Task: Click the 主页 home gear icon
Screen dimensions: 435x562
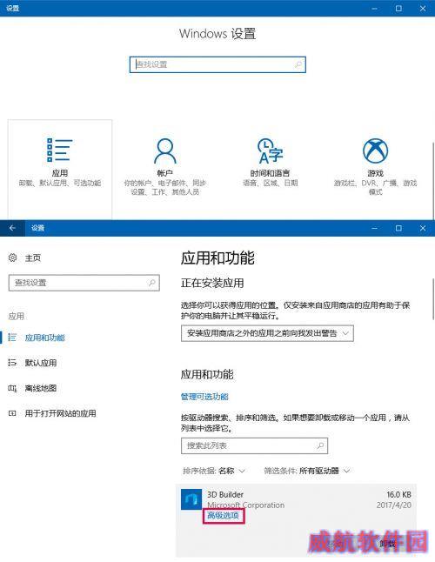Action: tap(12, 258)
